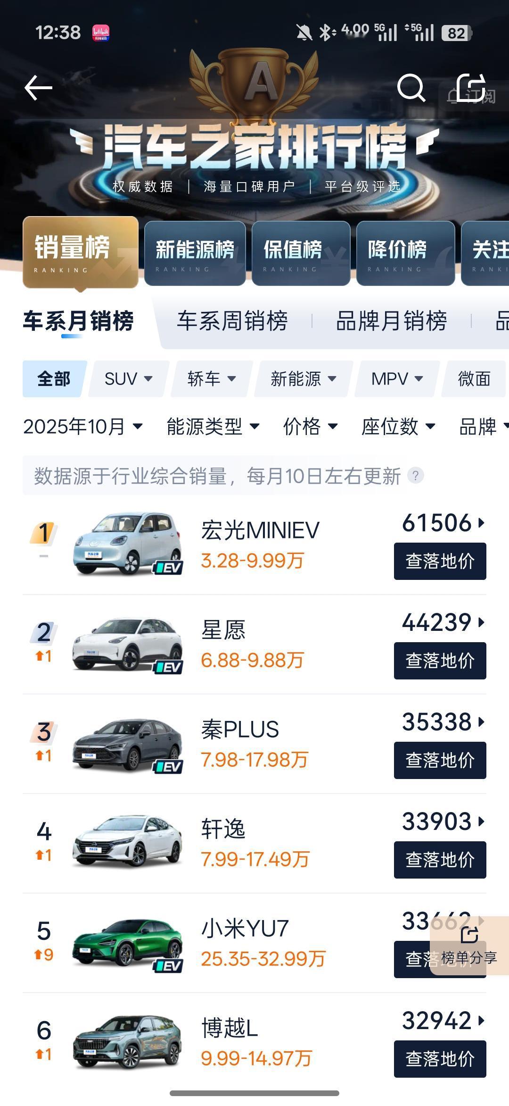Tap 查落地价 for 宏光MINIEV
509x1106 pixels.
point(439,561)
